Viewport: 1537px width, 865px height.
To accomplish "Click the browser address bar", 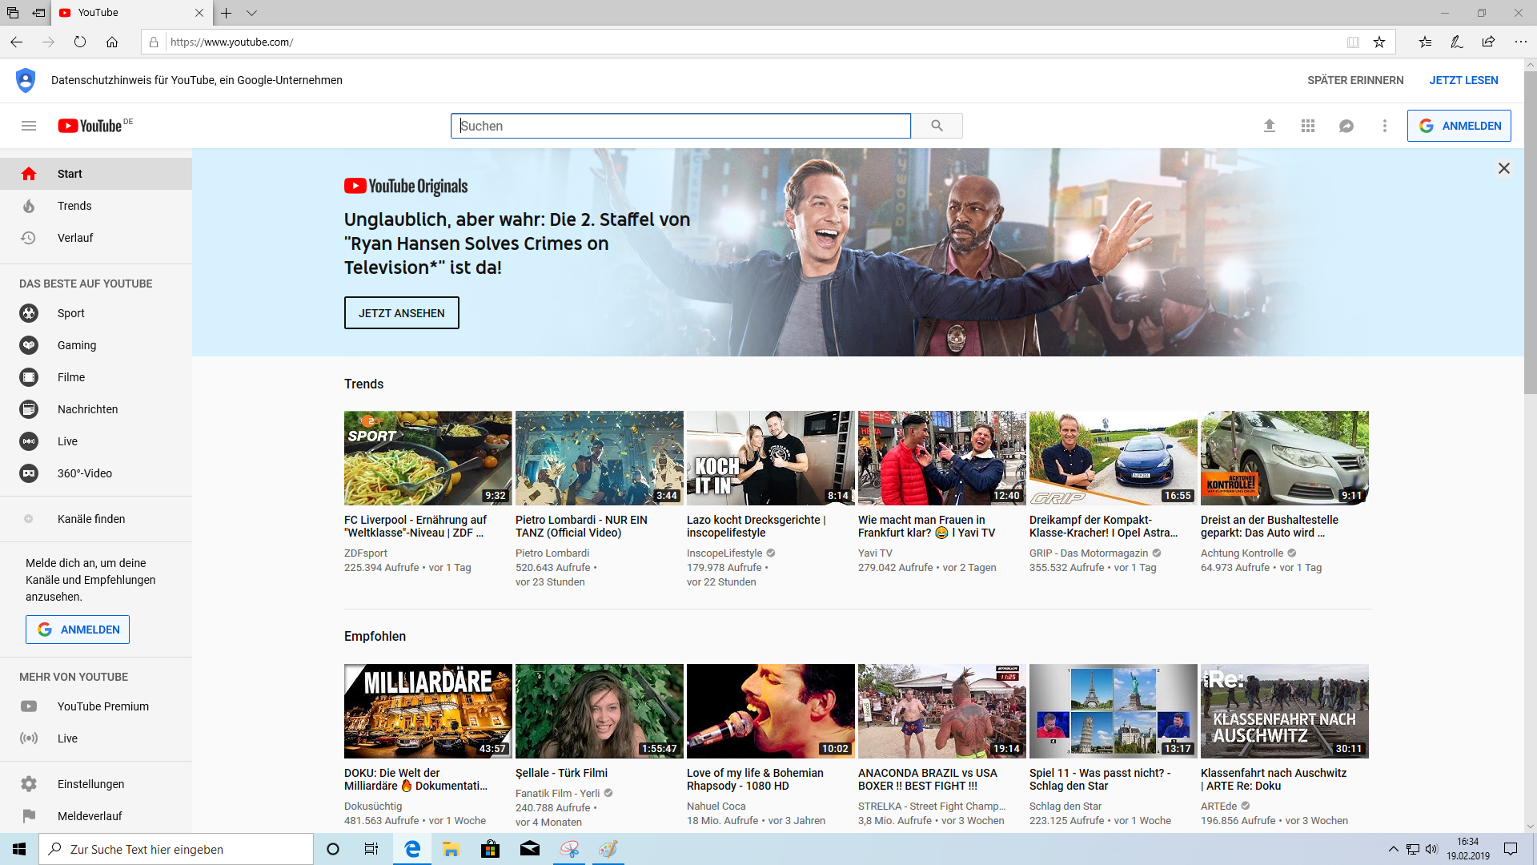I will tap(752, 42).
